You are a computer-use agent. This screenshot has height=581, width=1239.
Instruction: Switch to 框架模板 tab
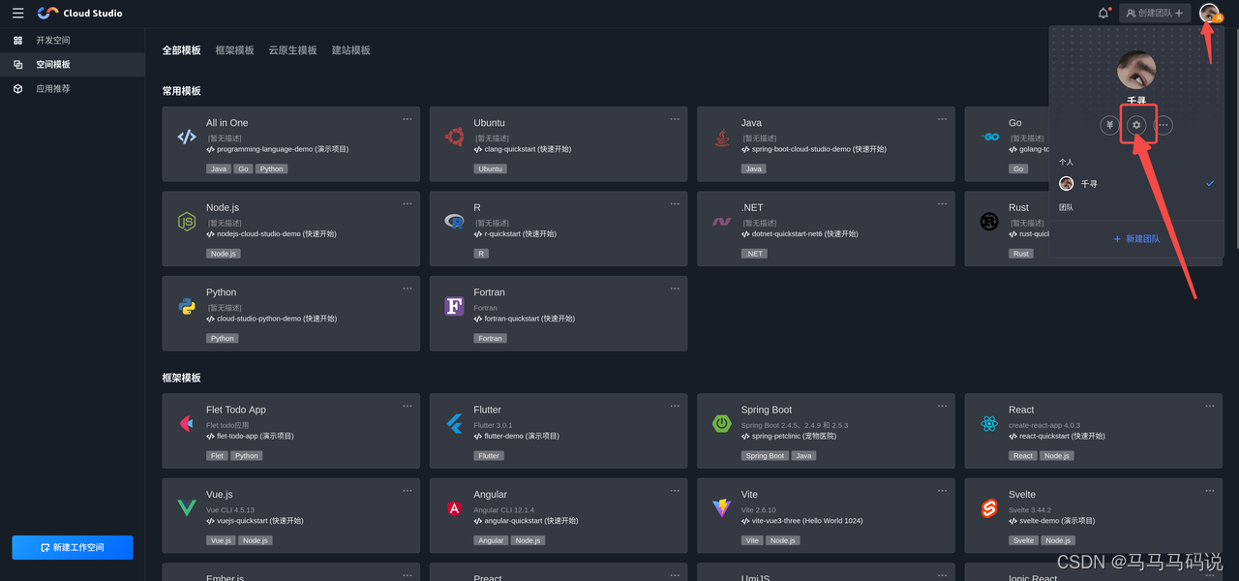click(234, 50)
